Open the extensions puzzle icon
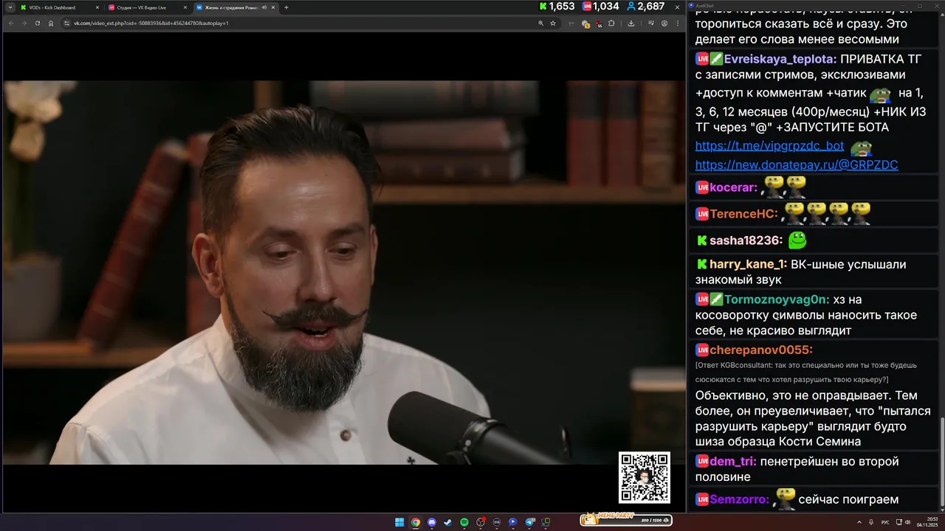The height and width of the screenshot is (531, 945). point(611,23)
